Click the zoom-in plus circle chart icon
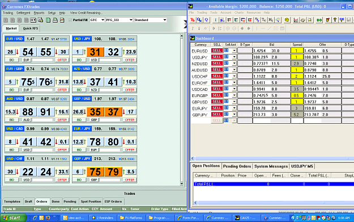Image resolution: width=354 pixels, height=222 pixels. (228, 28)
